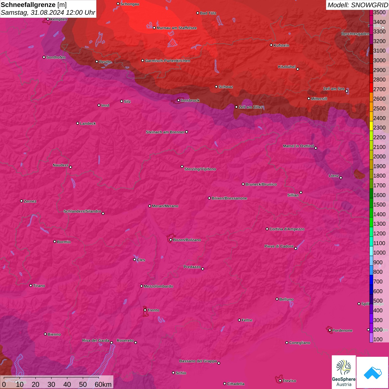Click the Landeck location dot
Viewport: 389px width, 389px height.
tap(78, 123)
